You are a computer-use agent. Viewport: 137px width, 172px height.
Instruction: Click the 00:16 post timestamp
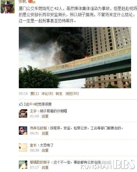23,94
